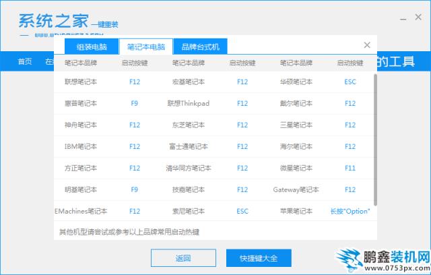Screen dimensions: 431x275
Task: Click 长按"Option" for 苹果笔记本
Action: pyautogui.click(x=350, y=211)
